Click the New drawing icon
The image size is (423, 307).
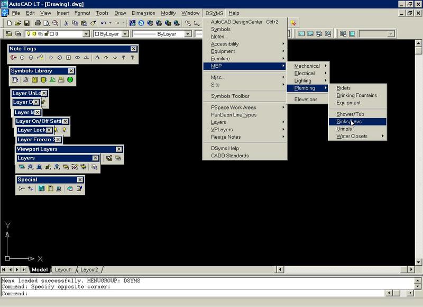click(x=9, y=23)
